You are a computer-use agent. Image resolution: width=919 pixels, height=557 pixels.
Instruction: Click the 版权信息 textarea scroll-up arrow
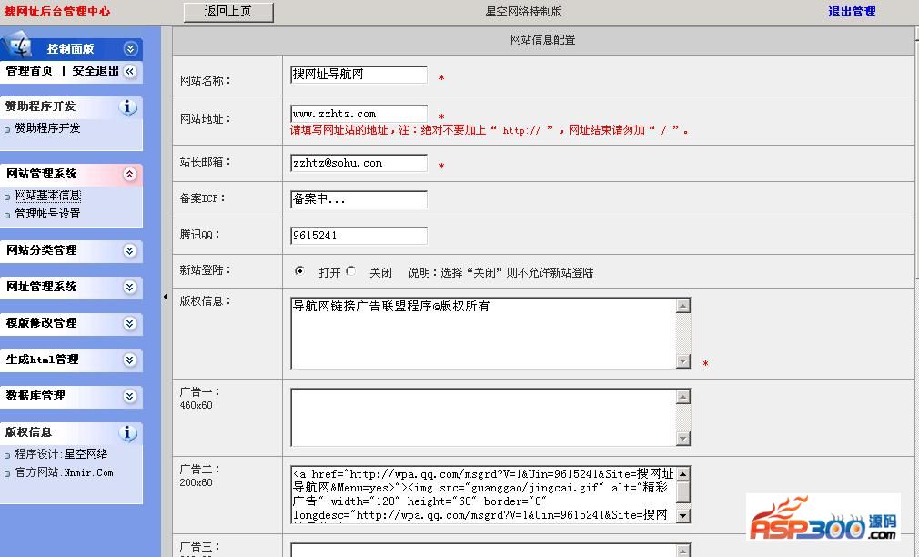(x=682, y=306)
